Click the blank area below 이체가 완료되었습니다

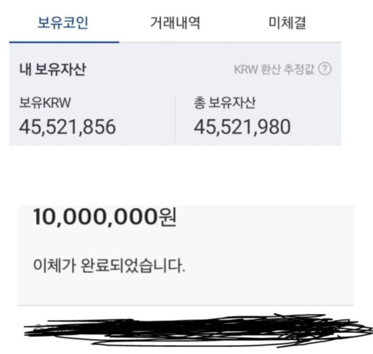[186, 288]
